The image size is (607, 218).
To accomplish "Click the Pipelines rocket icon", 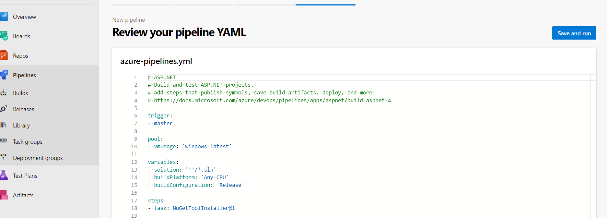I will pyautogui.click(x=4, y=75).
